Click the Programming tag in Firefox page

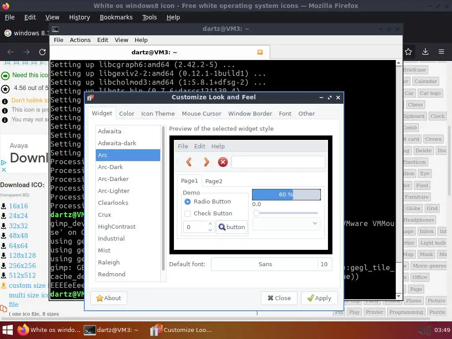[x=406, y=312]
